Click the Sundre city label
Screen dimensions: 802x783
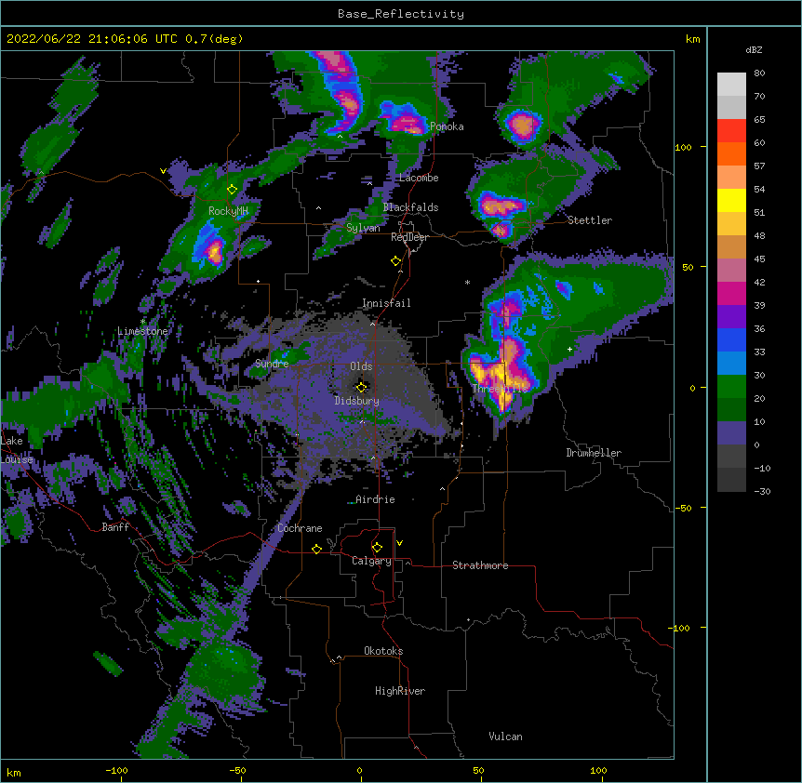coord(272,364)
